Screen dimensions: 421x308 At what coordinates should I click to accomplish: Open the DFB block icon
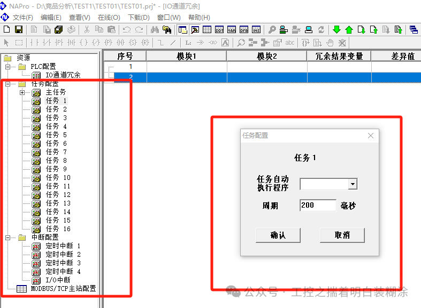tap(244, 29)
